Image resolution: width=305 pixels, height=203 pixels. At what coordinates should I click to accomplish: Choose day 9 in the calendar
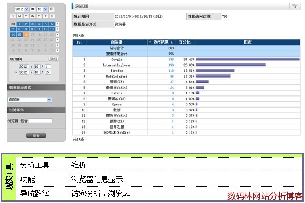pos(26,29)
